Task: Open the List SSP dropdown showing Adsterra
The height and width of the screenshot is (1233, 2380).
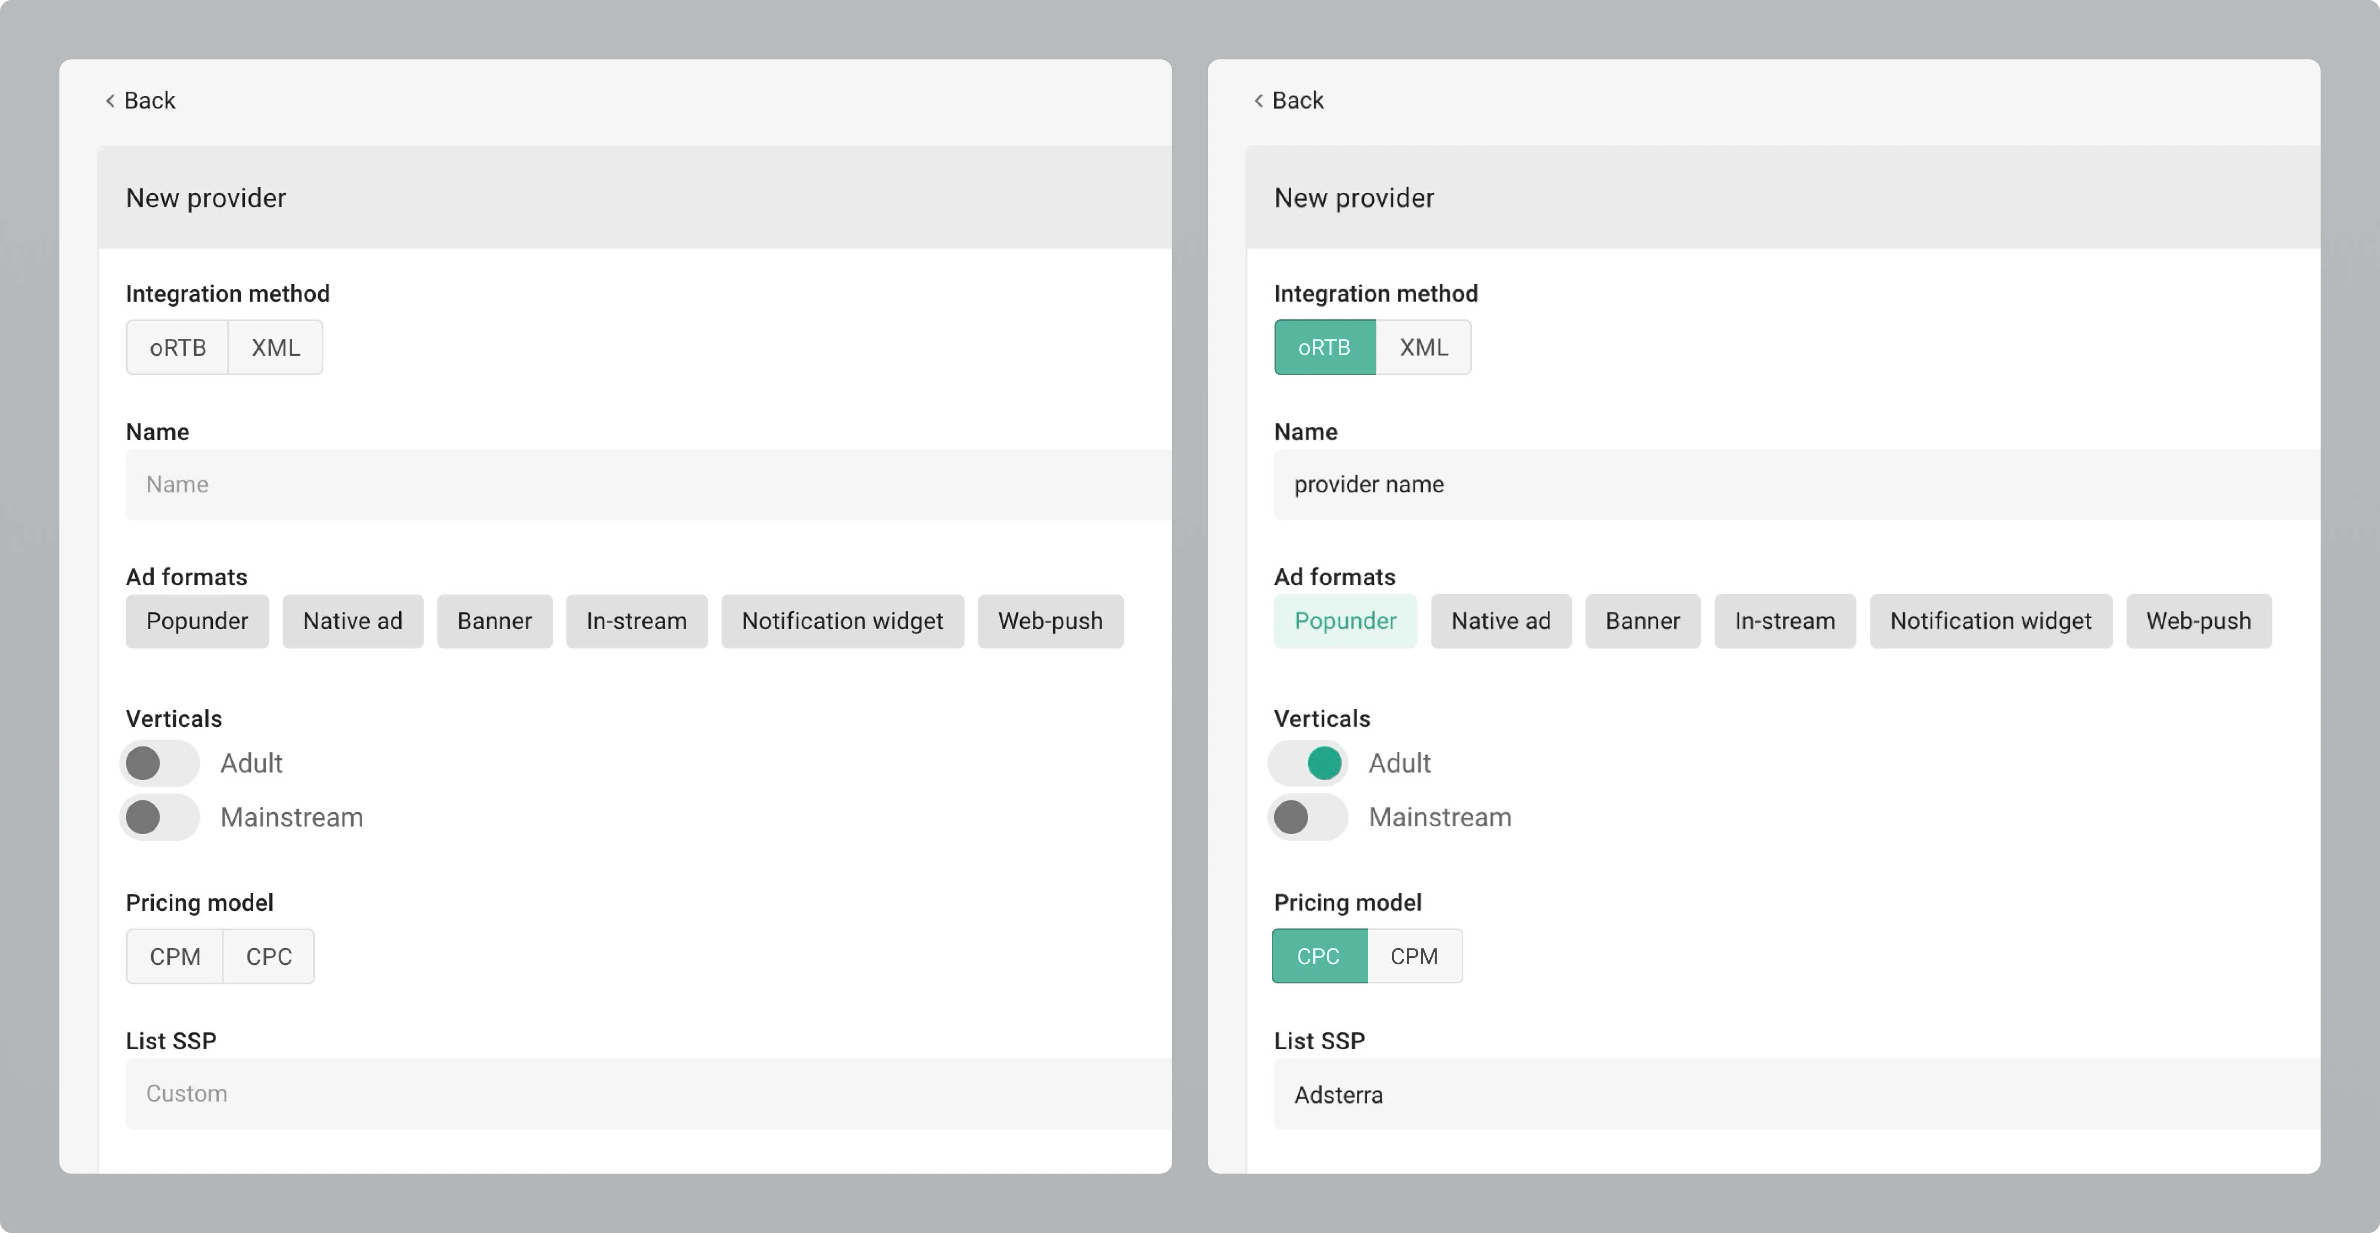Action: click(1792, 1094)
